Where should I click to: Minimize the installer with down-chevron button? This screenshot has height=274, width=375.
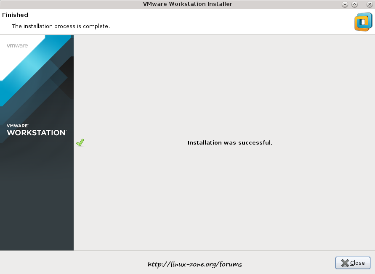(x=345, y=4)
